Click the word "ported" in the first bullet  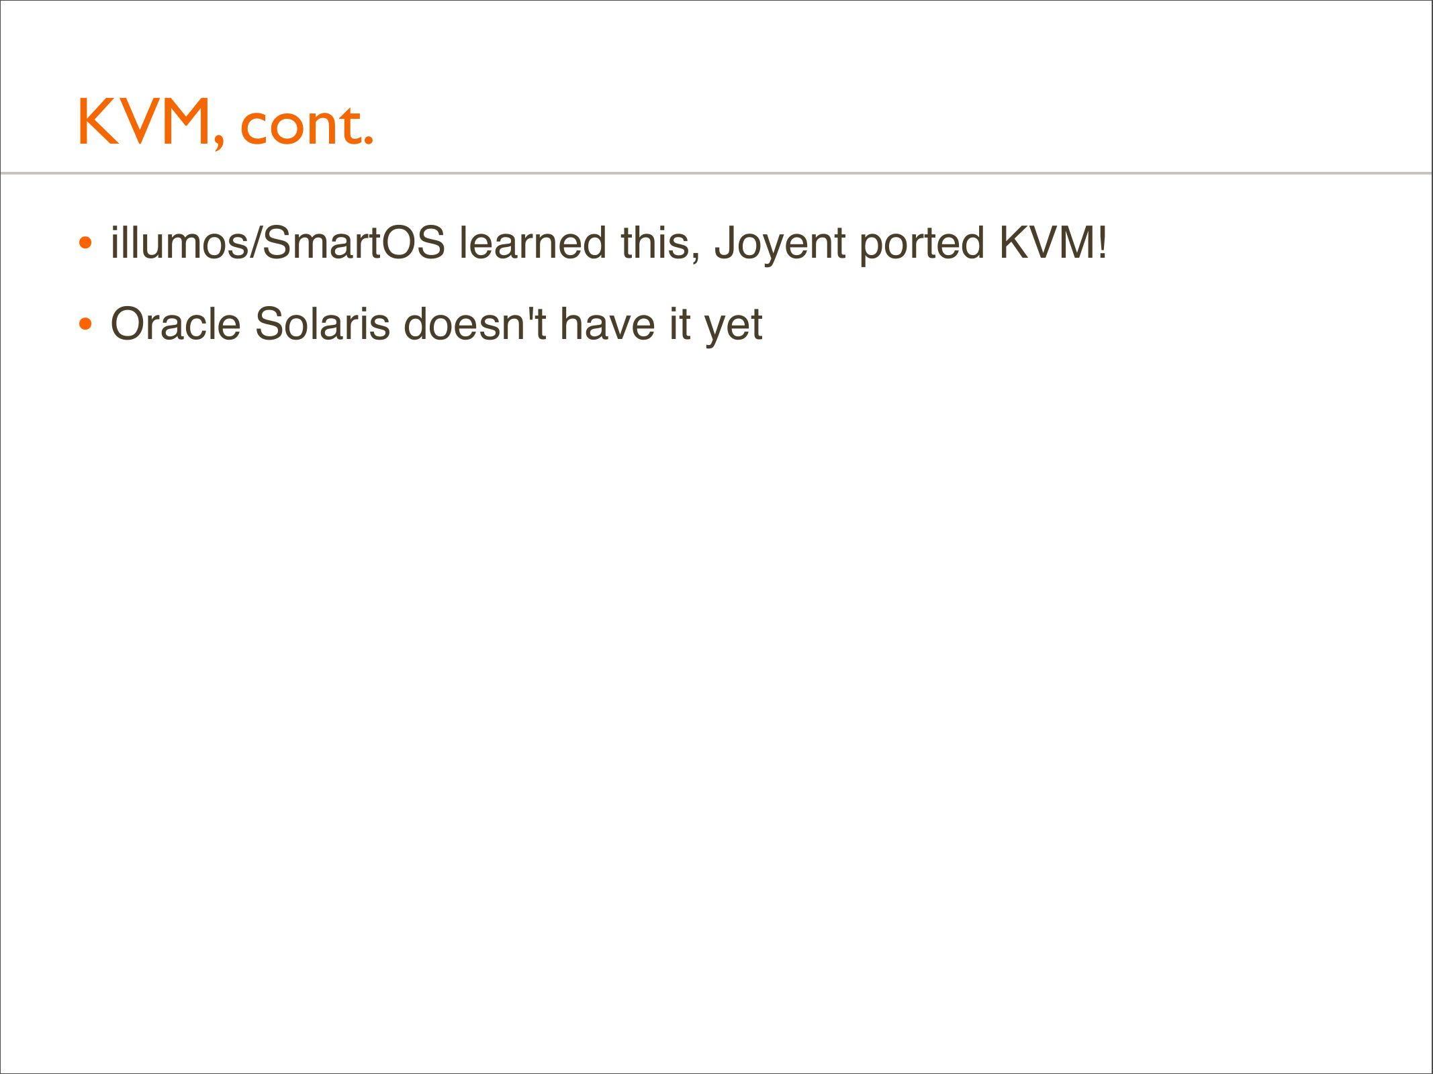[921, 244]
